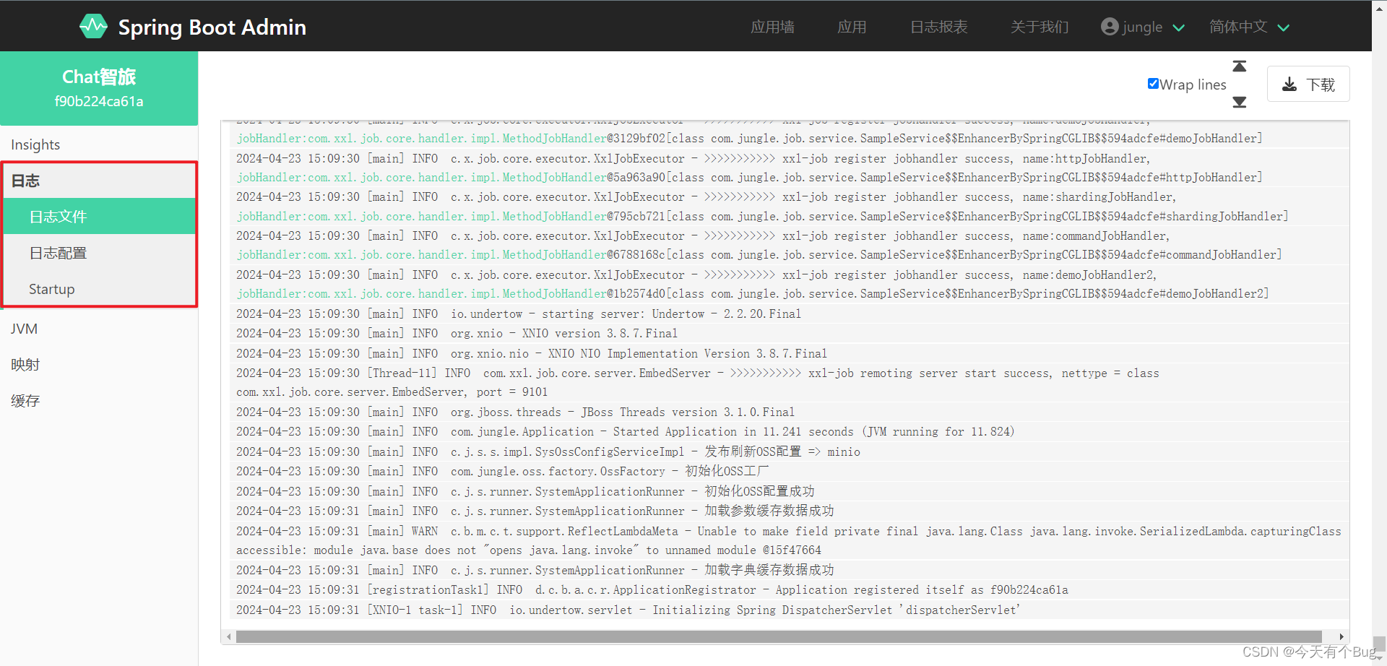1387x666 pixels.
Task: Open the 缓存 sidebar item
Action: 25,400
